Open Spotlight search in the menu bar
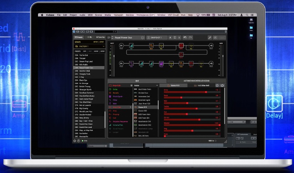The image size is (294, 173). point(247,15)
